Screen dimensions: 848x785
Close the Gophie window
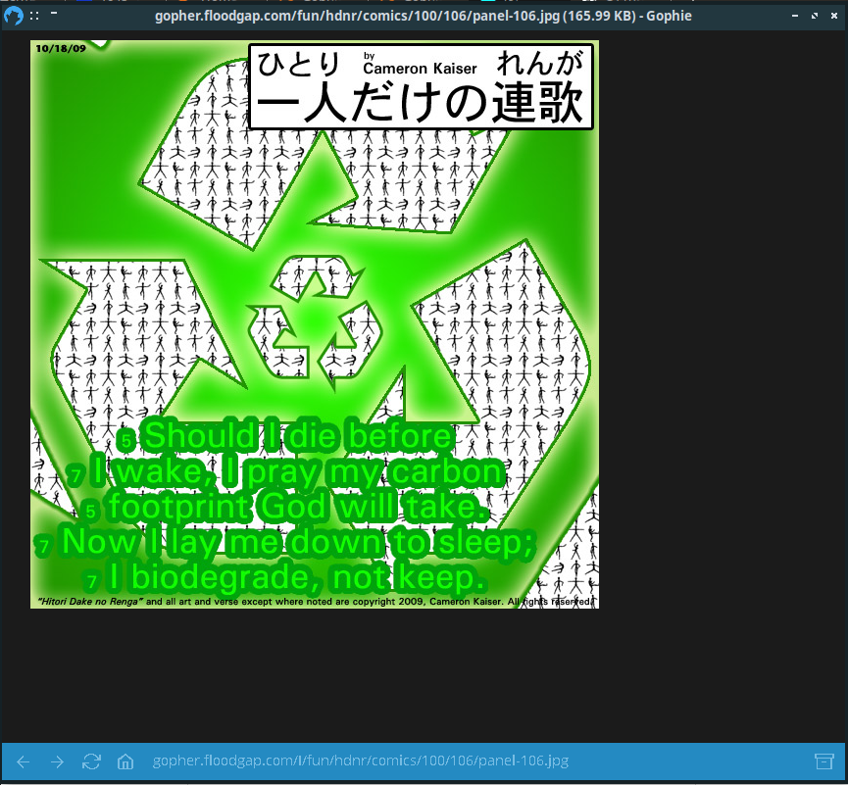click(834, 16)
